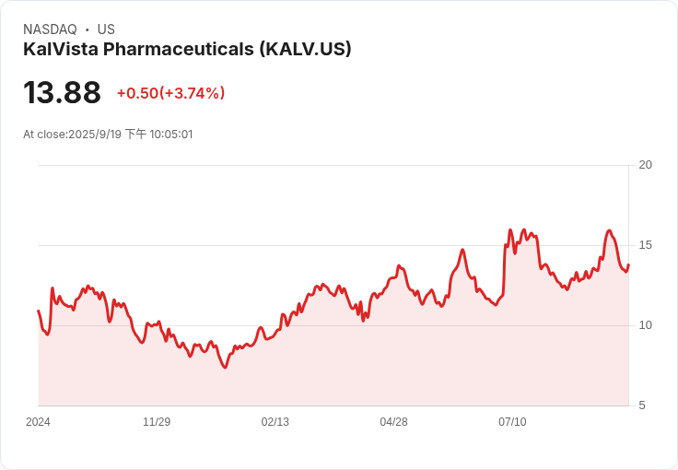Select the 07/10 date axis label
Viewport: 678px width, 470px height.
512,422
